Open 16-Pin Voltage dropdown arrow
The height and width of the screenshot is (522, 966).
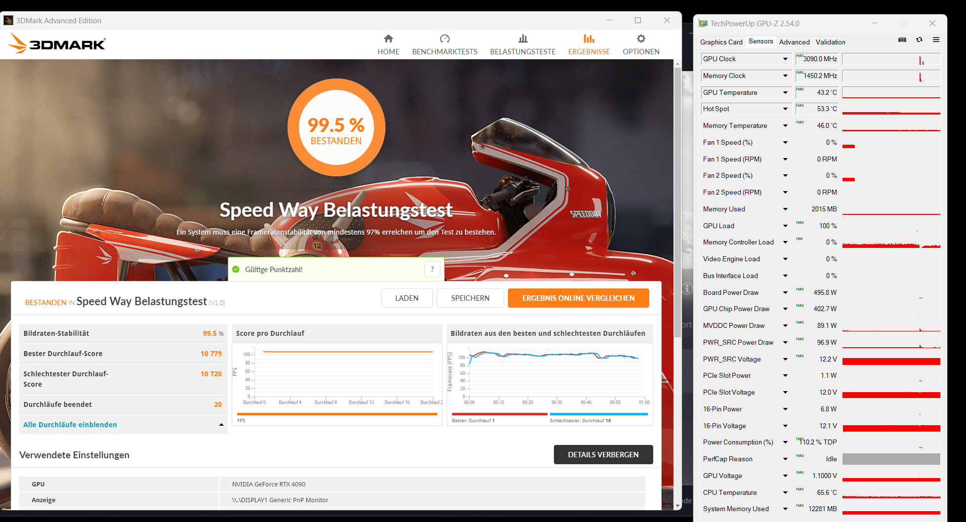tap(785, 426)
